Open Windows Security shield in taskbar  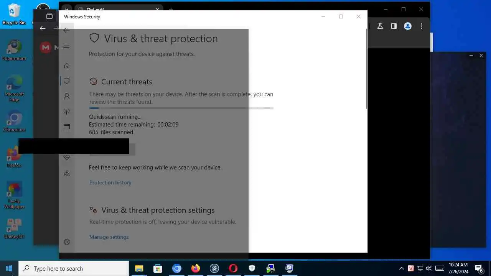click(x=252, y=268)
